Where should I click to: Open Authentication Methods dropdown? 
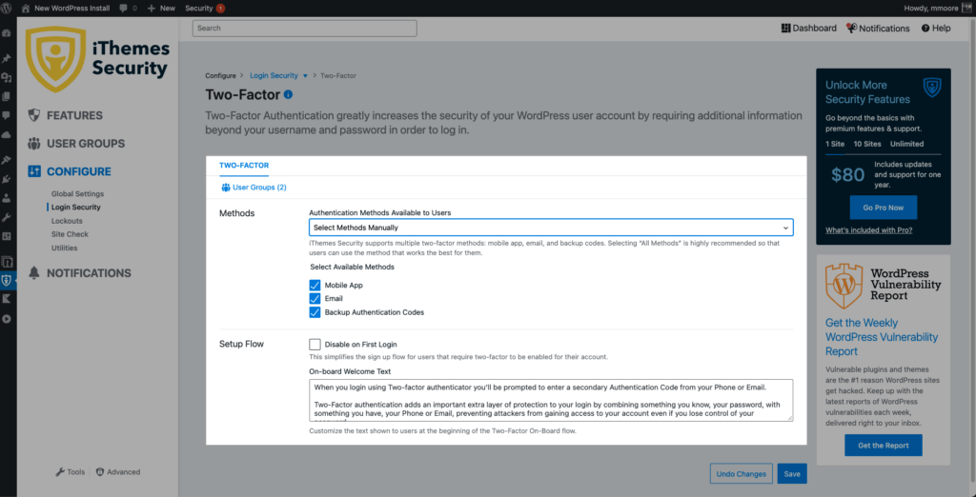(551, 229)
